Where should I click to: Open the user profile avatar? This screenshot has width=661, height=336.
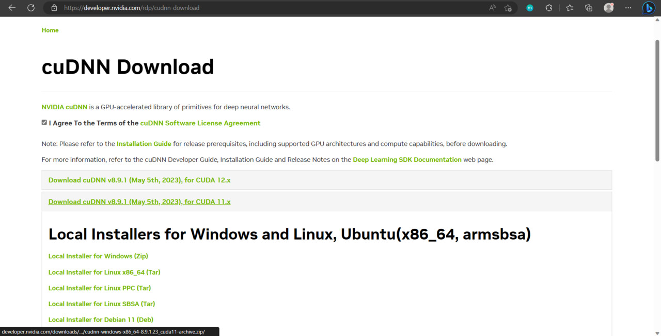[609, 8]
